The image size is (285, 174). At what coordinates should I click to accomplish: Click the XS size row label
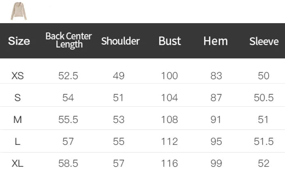pyautogui.click(x=18, y=76)
